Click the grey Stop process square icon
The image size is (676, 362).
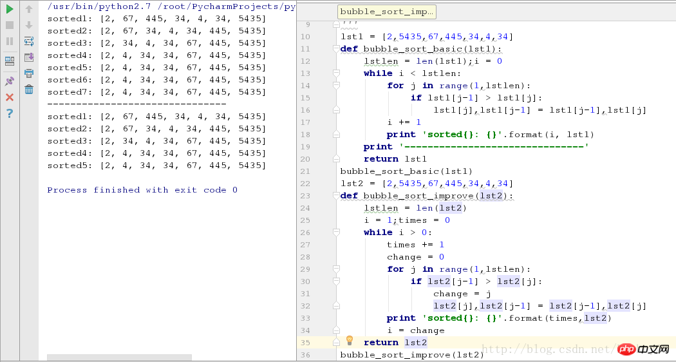(x=10, y=25)
